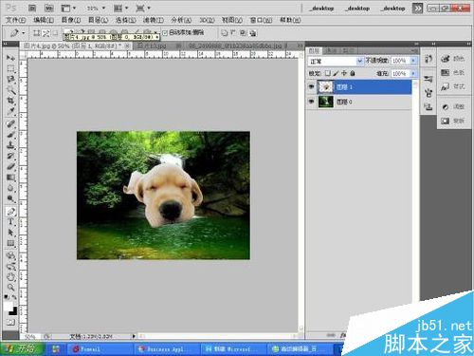Toggle the auto add/delete checkbox
Screen dimensions: 474x356
tap(165, 33)
